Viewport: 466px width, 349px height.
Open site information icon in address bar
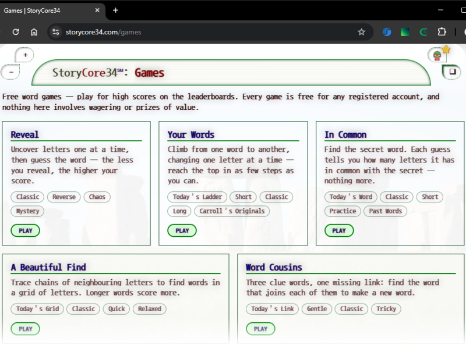click(x=55, y=32)
